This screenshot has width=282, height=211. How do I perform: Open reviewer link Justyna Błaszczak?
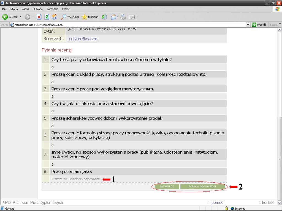coord(83,38)
